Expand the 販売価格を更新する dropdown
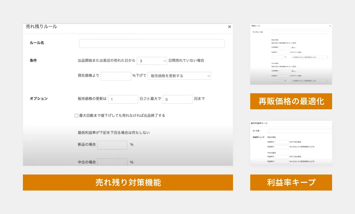The image size is (355, 214). coord(179,76)
